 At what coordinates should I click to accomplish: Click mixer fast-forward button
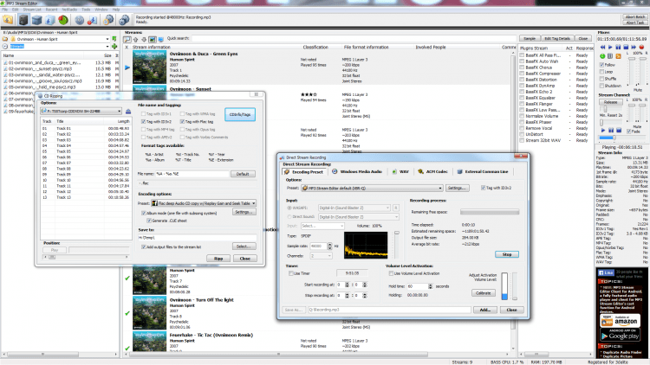634,48
